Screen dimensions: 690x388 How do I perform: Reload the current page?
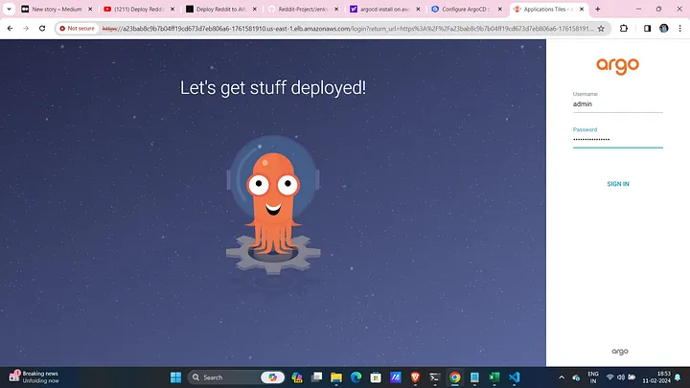click(42, 28)
